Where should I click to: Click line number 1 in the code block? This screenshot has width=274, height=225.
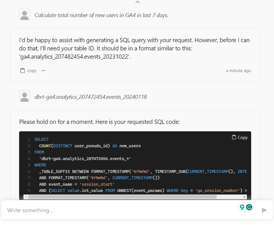coord(29,139)
